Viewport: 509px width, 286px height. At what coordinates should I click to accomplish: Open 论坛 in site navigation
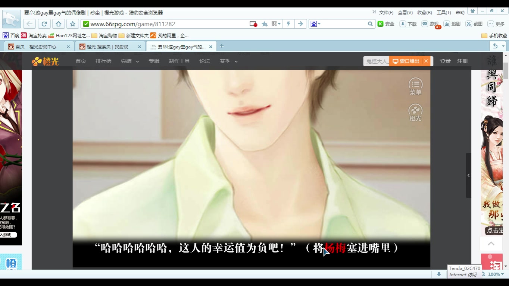[204, 61]
